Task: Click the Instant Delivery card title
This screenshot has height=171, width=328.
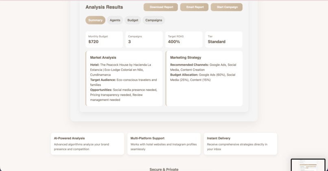Action: click(219, 138)
